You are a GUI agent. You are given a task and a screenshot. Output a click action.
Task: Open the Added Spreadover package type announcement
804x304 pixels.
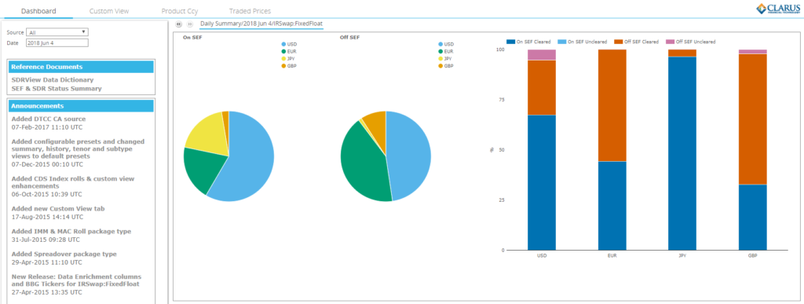click(x=64, y=254)
